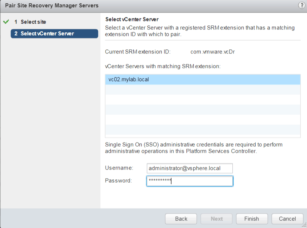Select step 2 Select vCenter Server
Viewport: 307px width, 228px height.
tap(47, 33)
